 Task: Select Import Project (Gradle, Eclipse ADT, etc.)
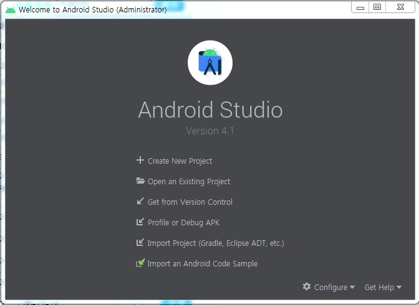click(x=216, y=243)
